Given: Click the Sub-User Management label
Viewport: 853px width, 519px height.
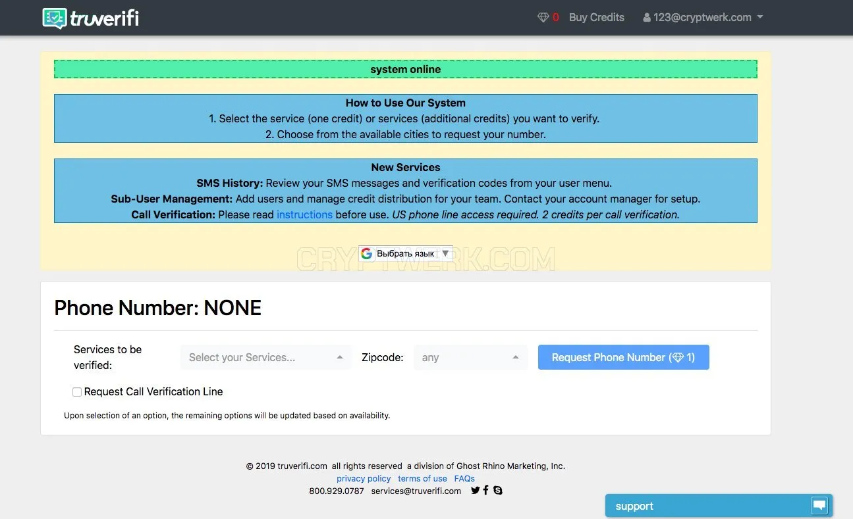Looking at the screenshot, I should (171, 199).
